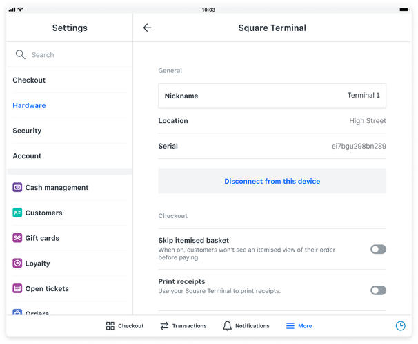Viewport: 418px width, 344px height.
Task: Click the back arrow icon
Action: [x=147, y=28]
